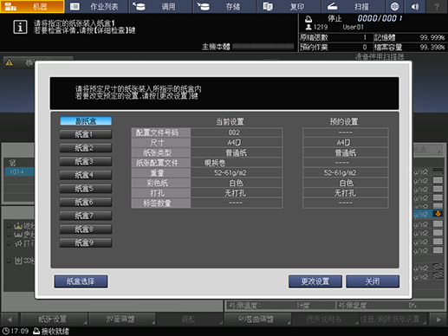Select 纸盒1 tray button

pyautogui.click(x=86, y=134)
